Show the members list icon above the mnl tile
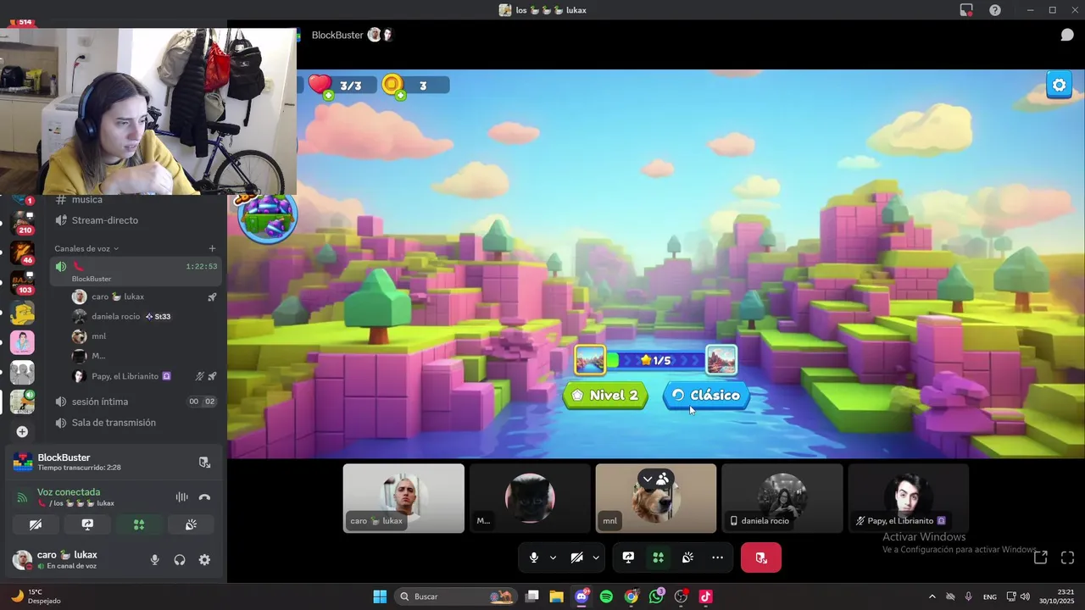The width and height of the screenshot is (1085, 610). point(663,479)
